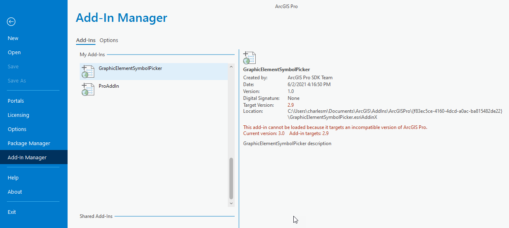The width and height of the screenshot is (509, 228).
Task: Go to Portals in the sidebar
Action: (x=16, y=101)
